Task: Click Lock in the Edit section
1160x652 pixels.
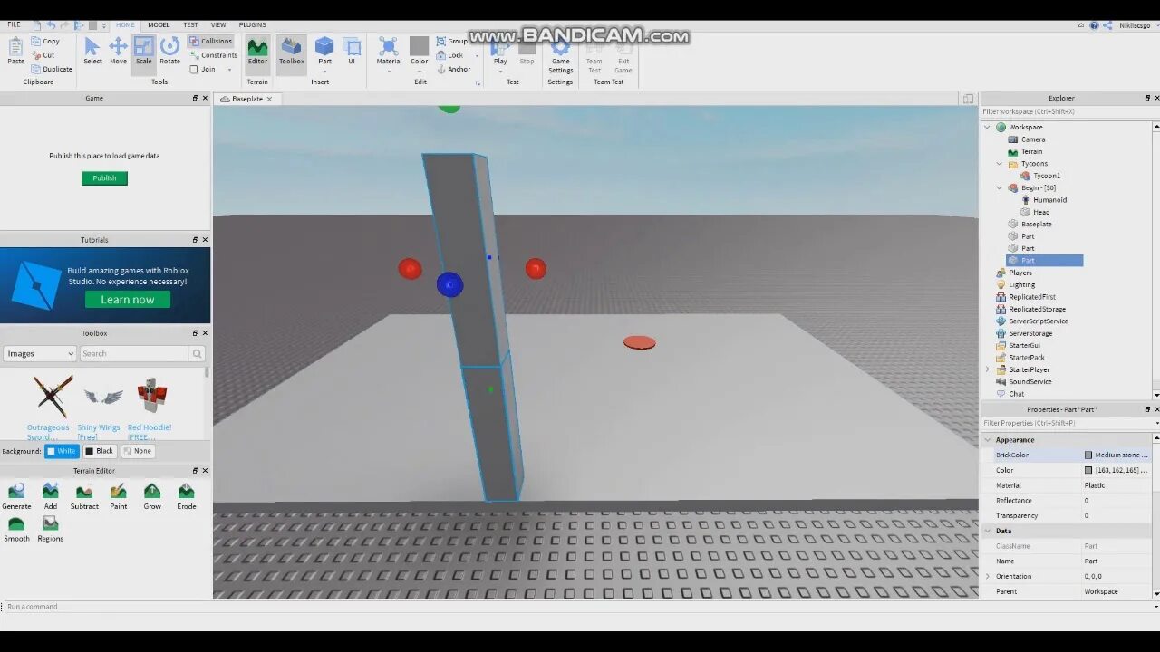Action: coord(449,55)
